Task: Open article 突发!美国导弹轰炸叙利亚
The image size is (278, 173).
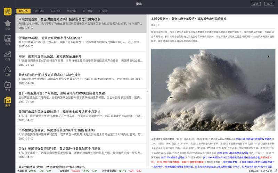Action: pos(81,153)
